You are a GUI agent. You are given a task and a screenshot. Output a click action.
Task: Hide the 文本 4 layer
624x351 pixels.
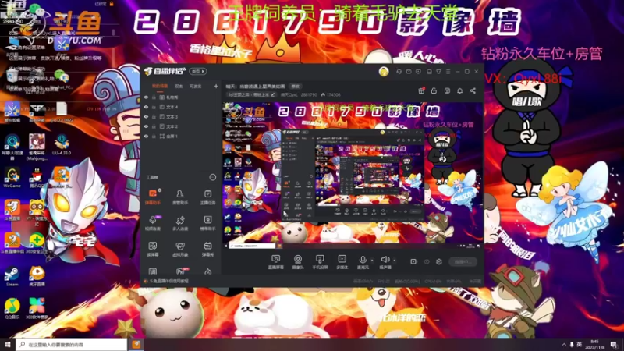tap(146, 107)
